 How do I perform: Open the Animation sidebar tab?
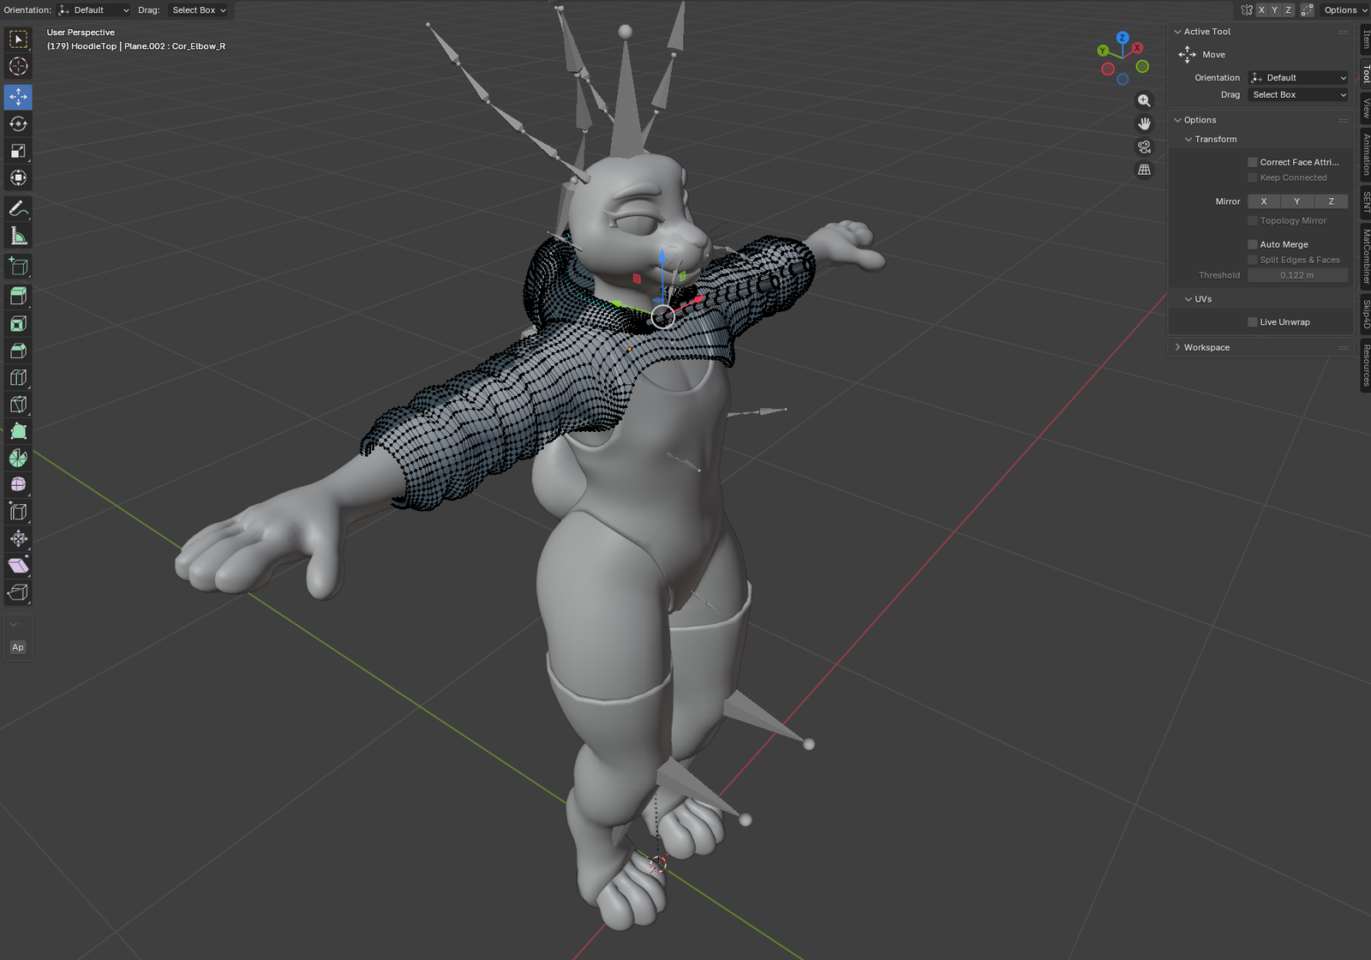(1366, 154)
